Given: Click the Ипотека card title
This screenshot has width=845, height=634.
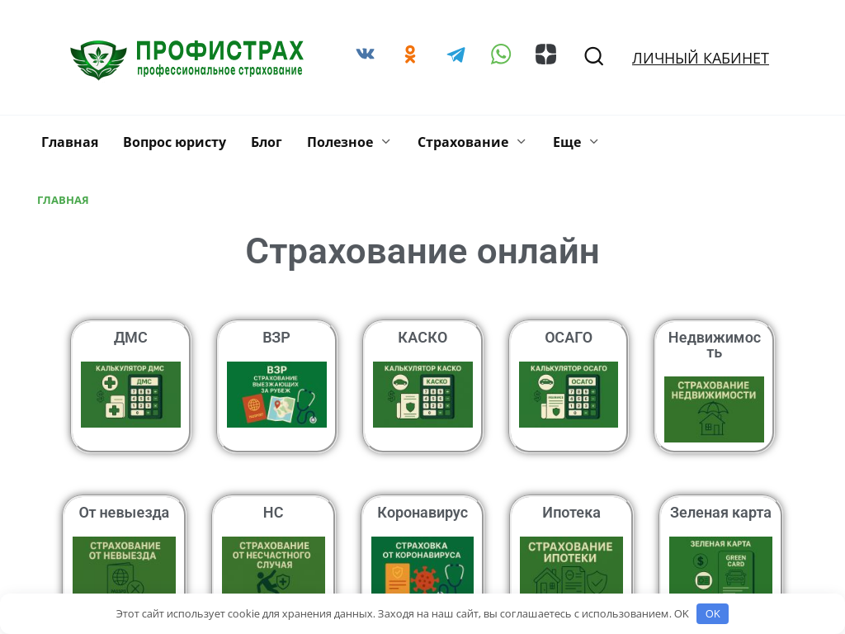Looking at the screenshot, I should coord(571,512).
